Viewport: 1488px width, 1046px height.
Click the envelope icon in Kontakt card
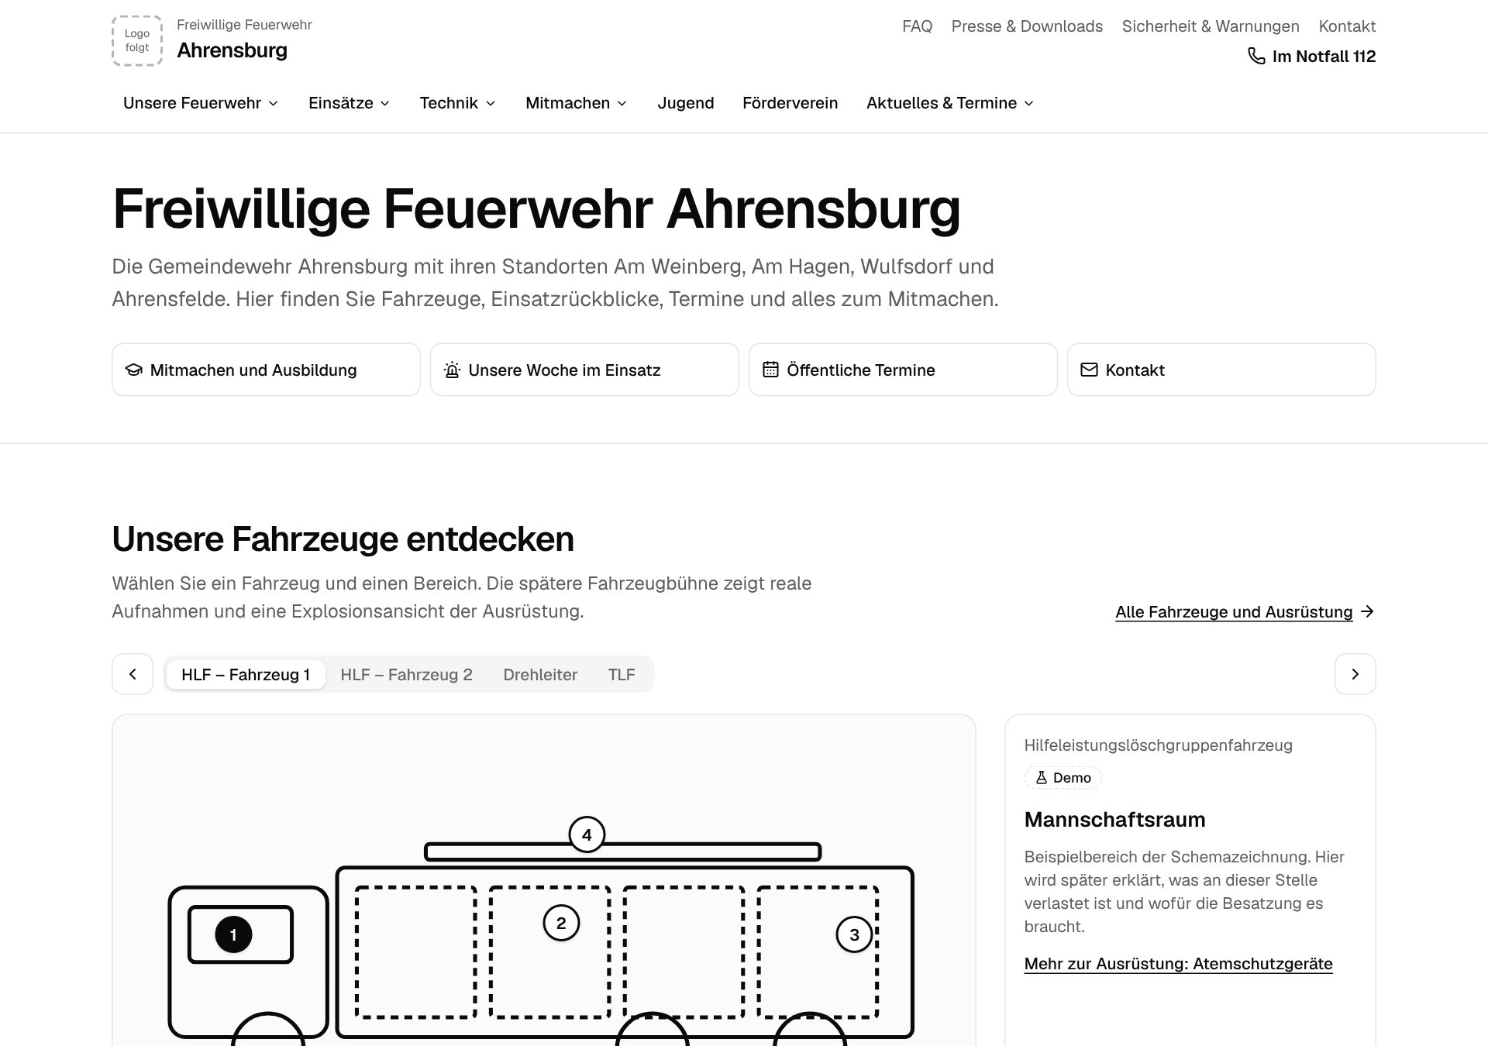pos(1089,370)
